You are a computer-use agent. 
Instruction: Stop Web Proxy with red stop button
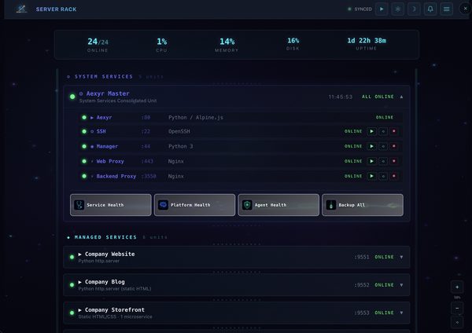pyautogui.click(x=394, y=161)
